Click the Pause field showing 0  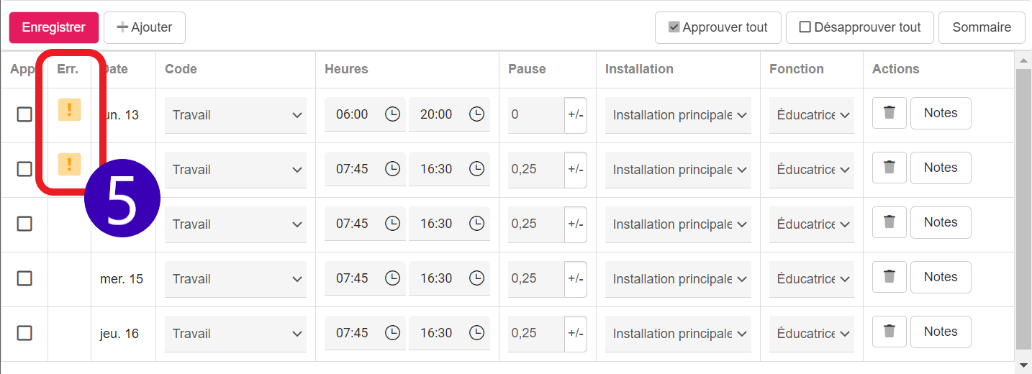[536, 115]
